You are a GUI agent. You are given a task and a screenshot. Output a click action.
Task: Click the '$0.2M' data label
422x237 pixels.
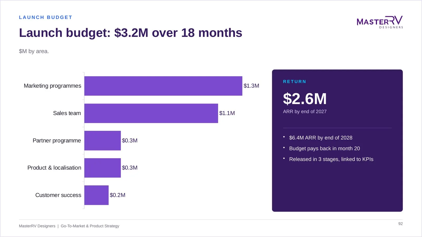point(118,195)
